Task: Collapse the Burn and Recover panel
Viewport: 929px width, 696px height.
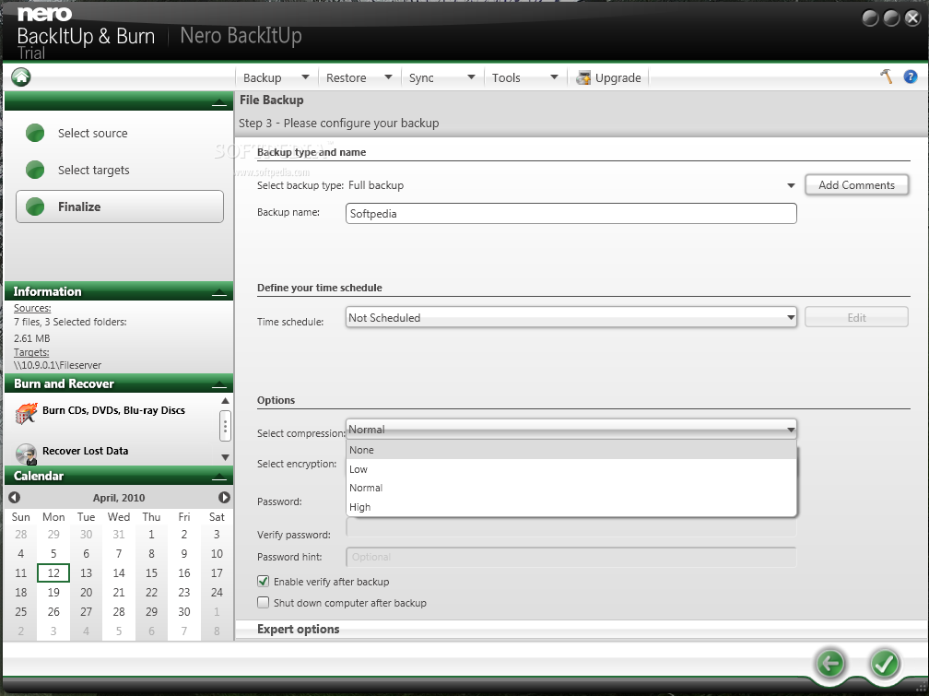Action: [219, 384]
